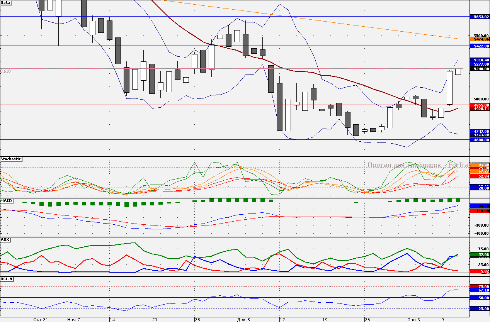Select the green 57.98 ADX value tag
The width and height of the screenshot is (490, 322).
pyautogui.click(x=479, y=255)
